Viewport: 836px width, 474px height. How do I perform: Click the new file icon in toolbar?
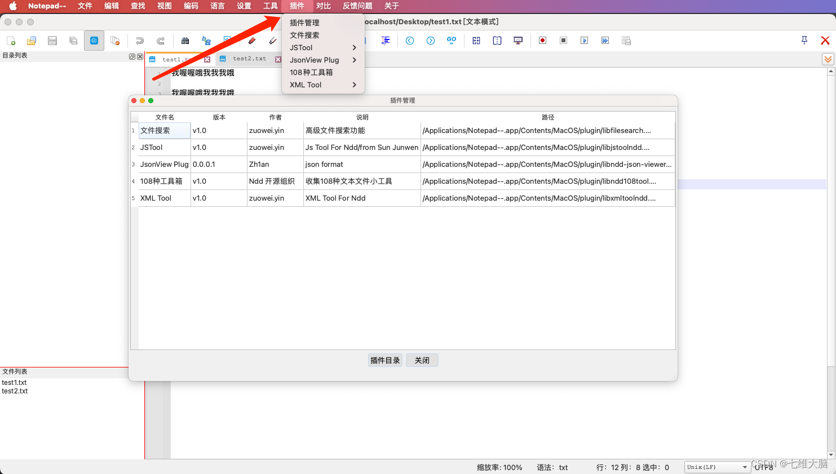[x=11, y=41]
